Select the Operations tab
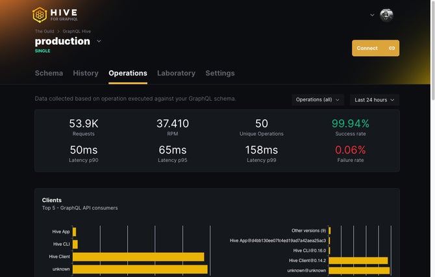The width and height of the screenshot is (435, 277). [128, 73]
